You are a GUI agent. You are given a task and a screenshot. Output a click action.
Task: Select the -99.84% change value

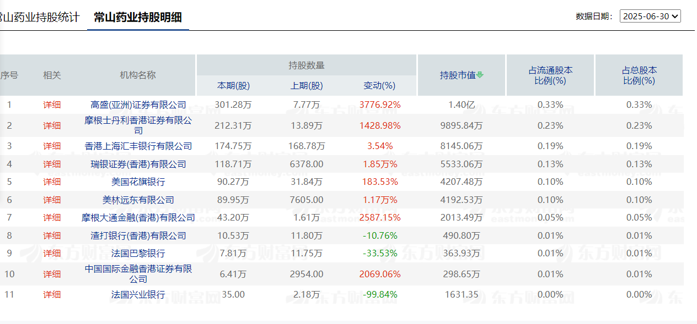[380, 294]
